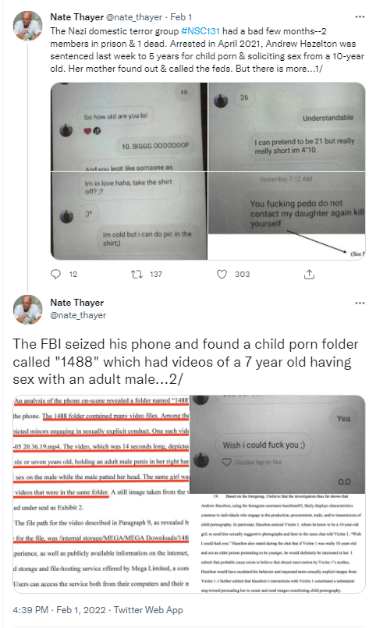
Task: Open three-dot more menu on second tweet
Action: (x=360, y=303)
